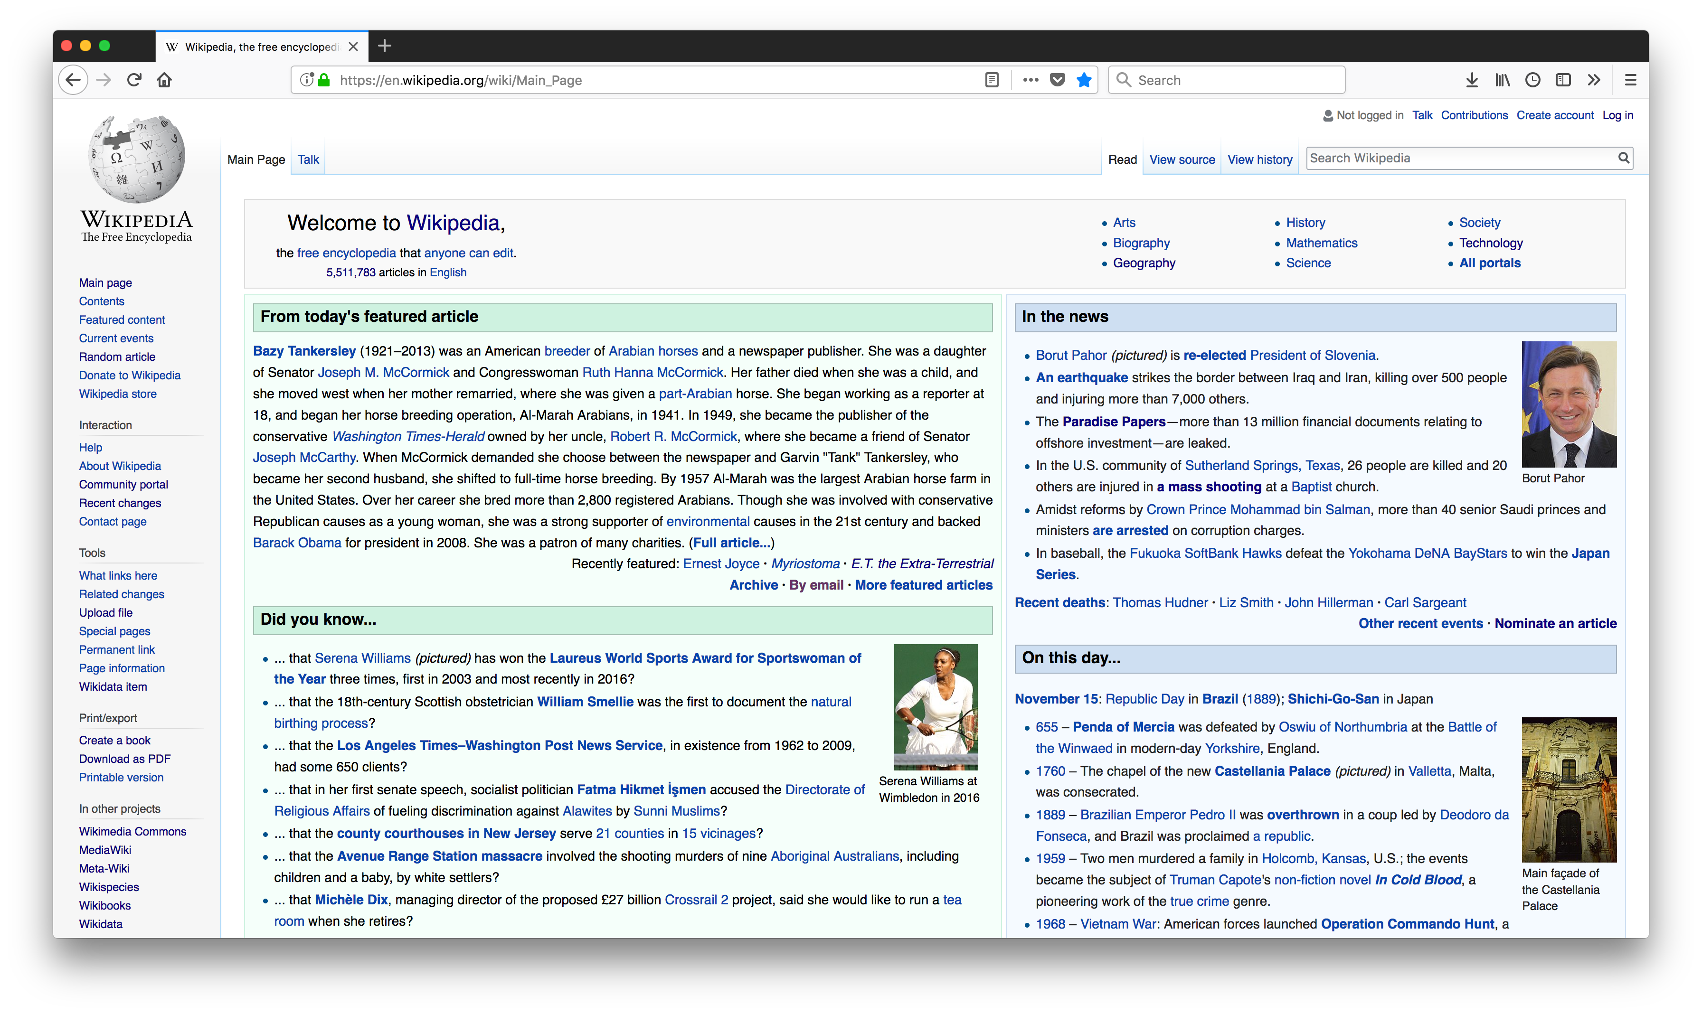
Task: Open the Random article sidebar link
Action: pyautogui.click(x=117, y=357)
